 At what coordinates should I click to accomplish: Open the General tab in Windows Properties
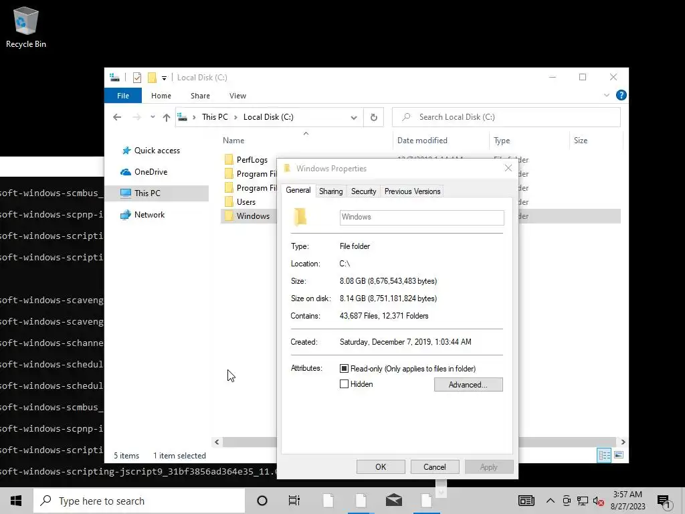(x=298, y=190)
